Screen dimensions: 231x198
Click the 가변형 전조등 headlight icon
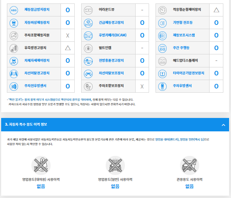point(162,23)
